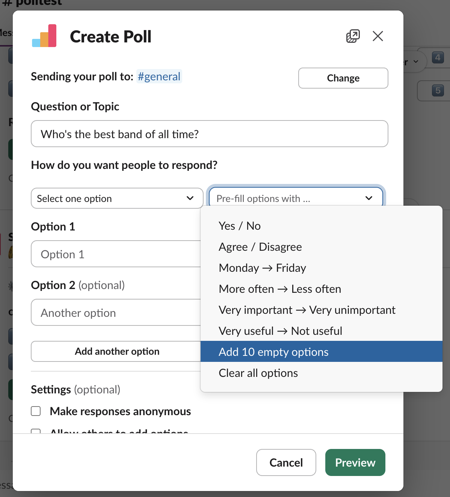The width and height of the screenshot is (450, 497).
Task: Choose Yes / No pre-fill option
Action: (240, 226)
